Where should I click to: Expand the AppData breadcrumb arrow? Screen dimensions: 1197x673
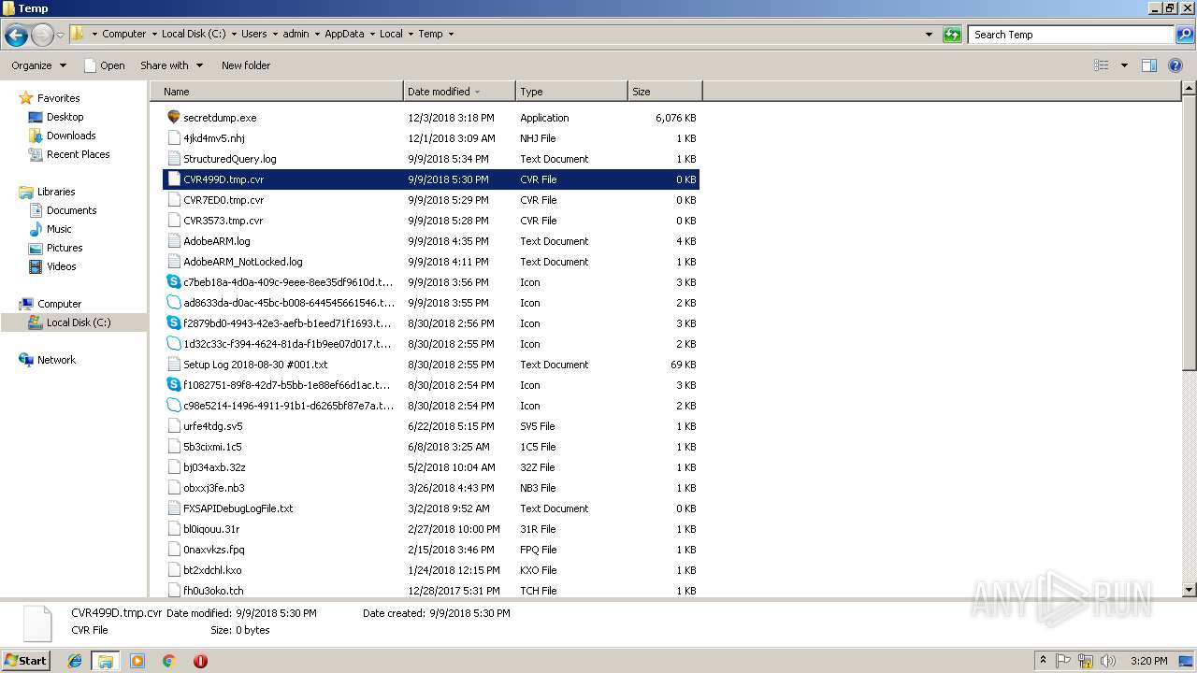point(372,34)
